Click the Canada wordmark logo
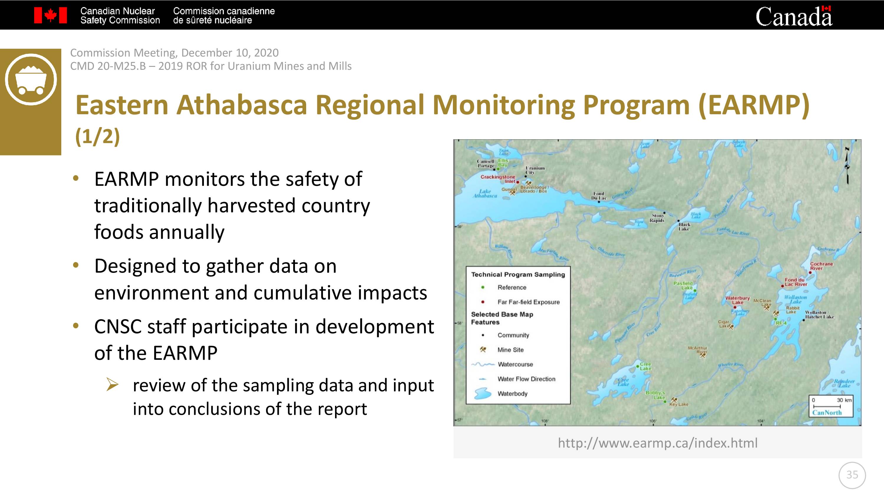 click(794, 16)
